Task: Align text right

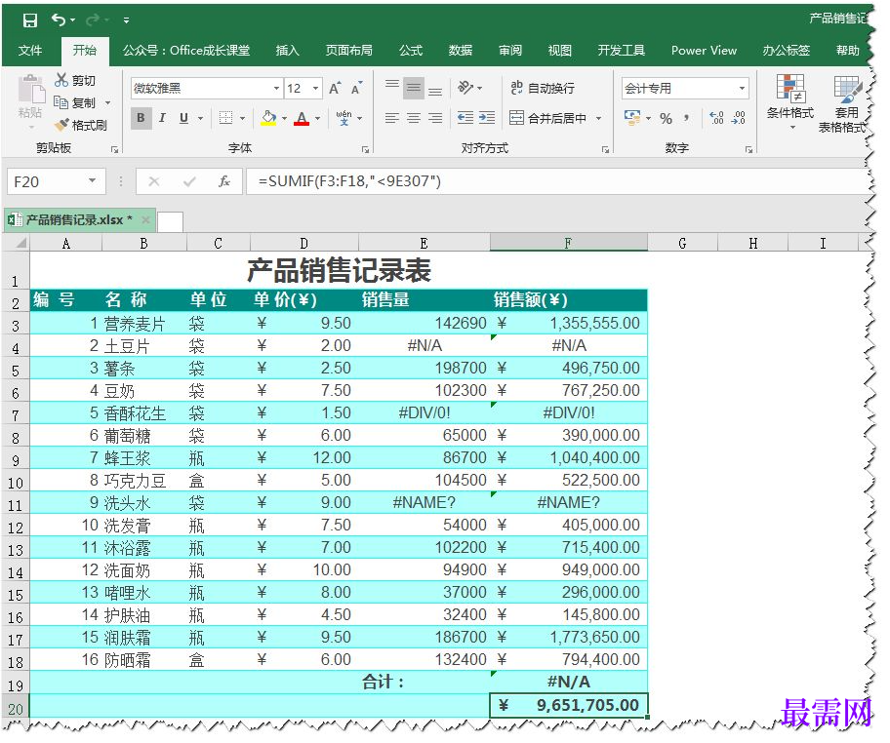Action: [x=435, y=118]
